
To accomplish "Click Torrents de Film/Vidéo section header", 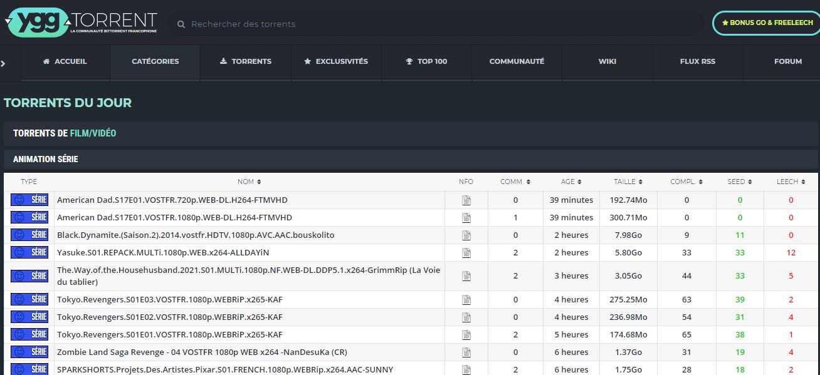I will (411, 133).
